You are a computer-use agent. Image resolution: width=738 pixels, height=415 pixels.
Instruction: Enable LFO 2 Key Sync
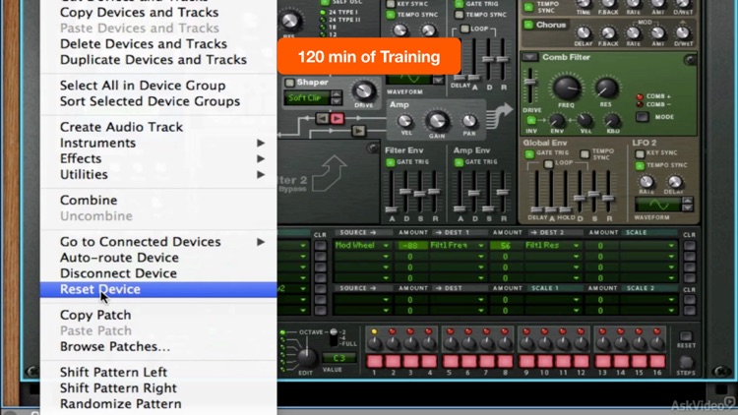click(x=640, y=154)
